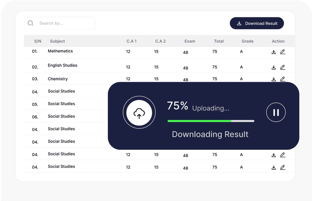This screenshot has width=312, height=201.
Task: Download the bottom-most Social Studies row
Action: click(274, 167)
